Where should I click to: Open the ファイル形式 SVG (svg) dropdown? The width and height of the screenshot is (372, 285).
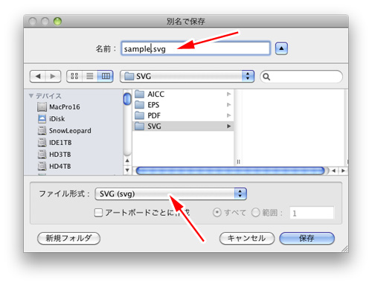click(170, 193)
